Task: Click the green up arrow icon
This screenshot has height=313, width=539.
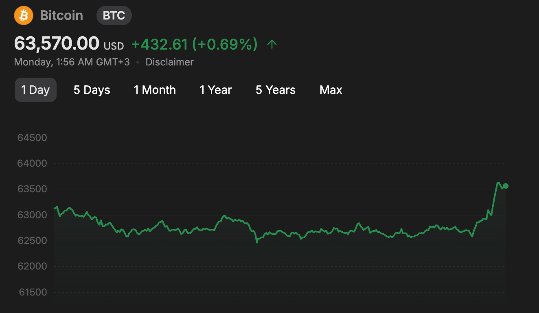Action: click(272, 44)
